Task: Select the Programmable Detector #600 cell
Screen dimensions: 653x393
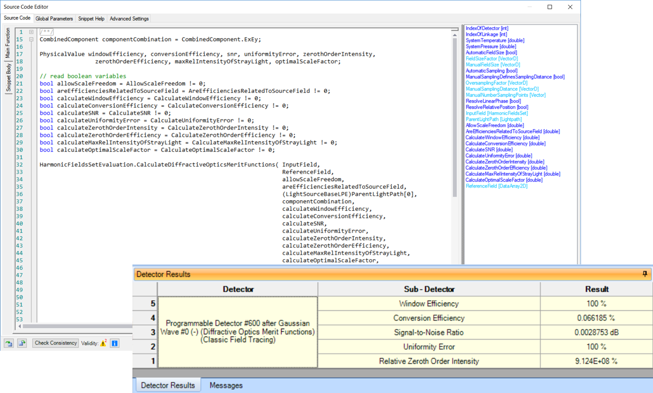Action: (x=238, y=332)
